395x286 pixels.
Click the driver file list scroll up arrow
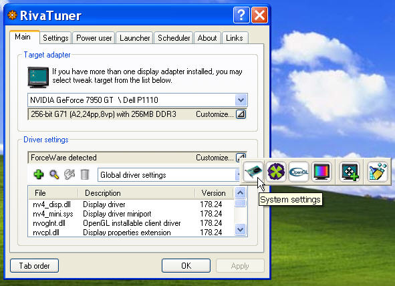(241, 193)
